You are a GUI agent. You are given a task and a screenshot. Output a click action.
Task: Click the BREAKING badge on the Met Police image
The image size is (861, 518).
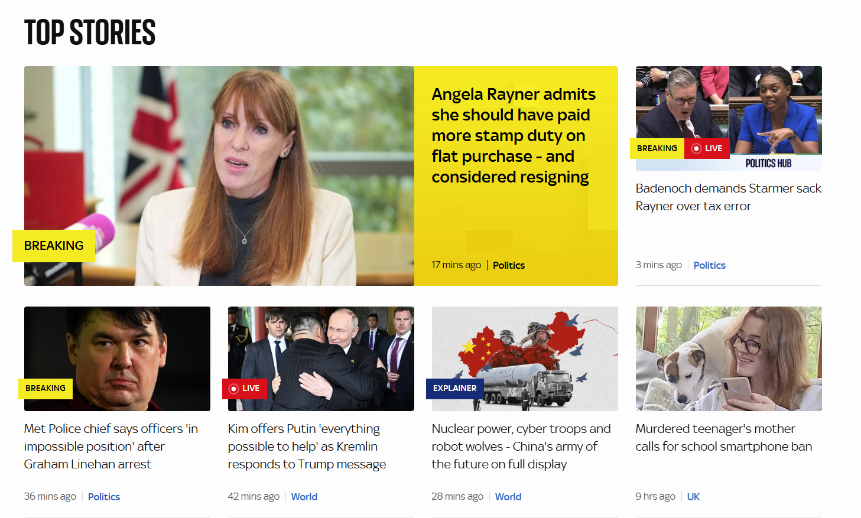pos(46,389)
